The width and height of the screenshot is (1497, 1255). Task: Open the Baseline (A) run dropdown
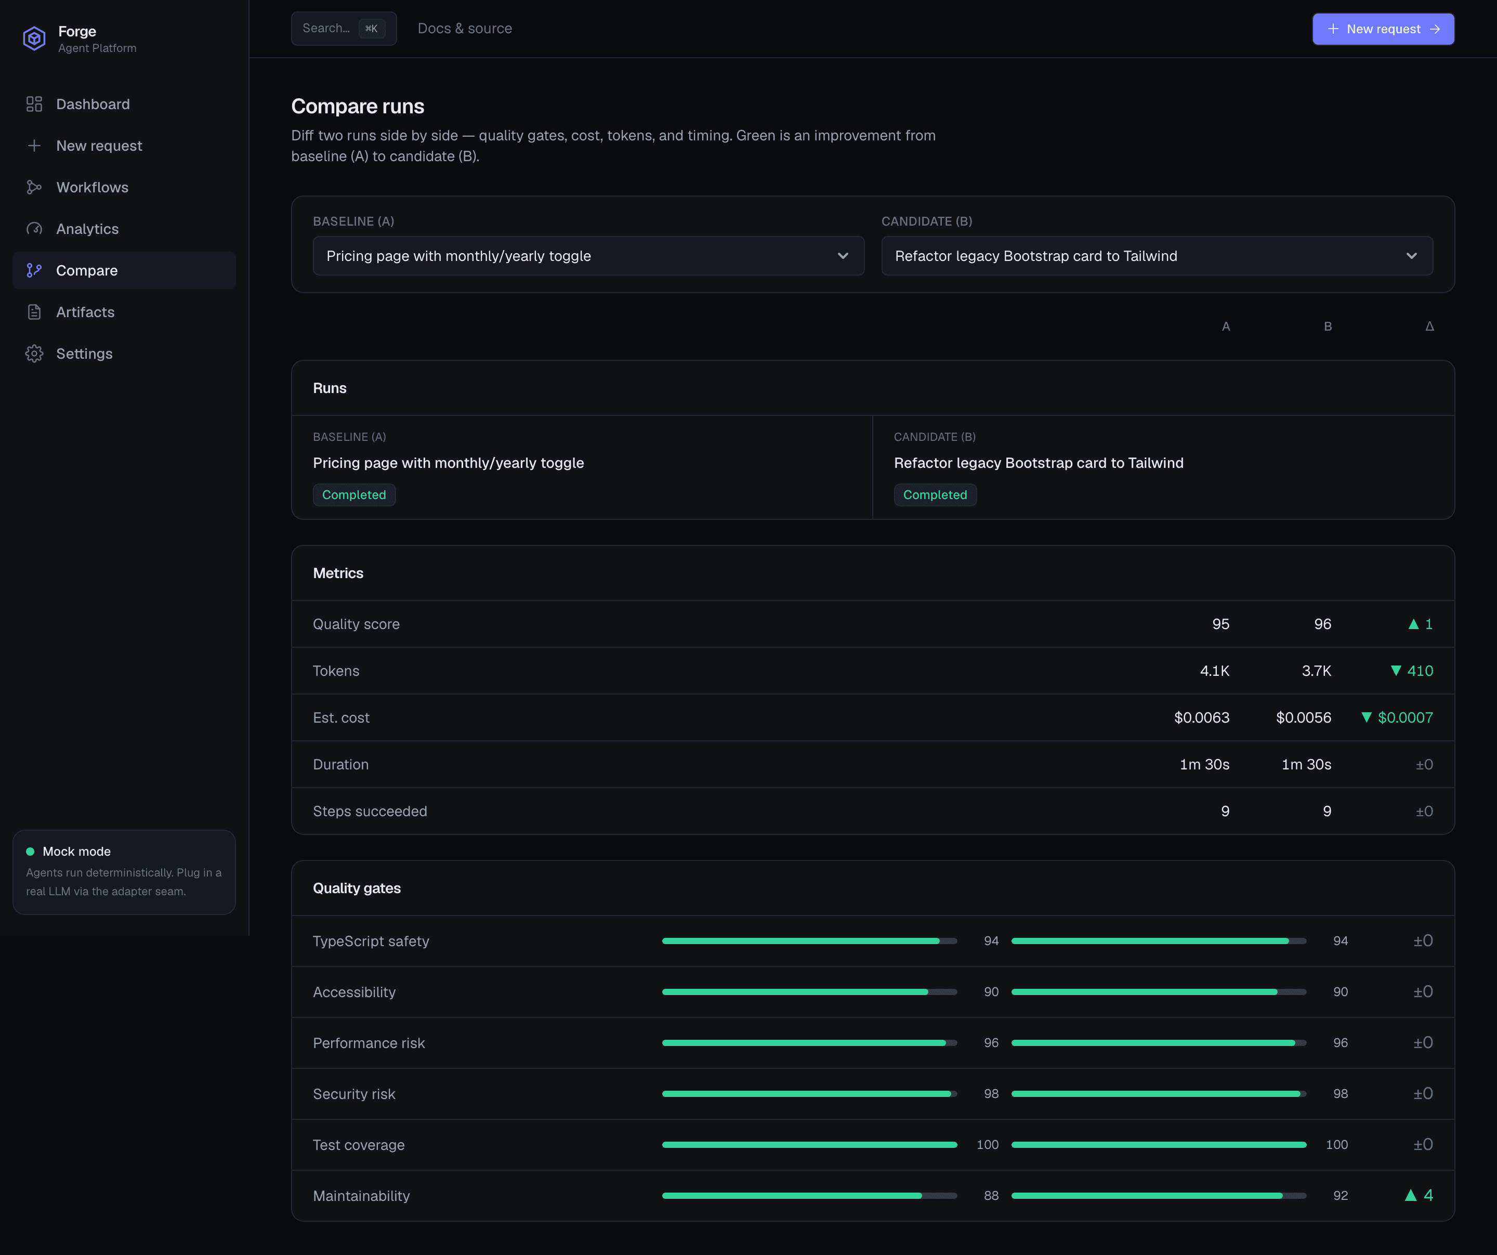click(x=588, y=256)
